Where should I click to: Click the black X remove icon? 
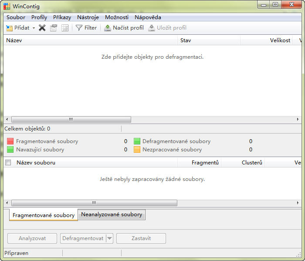[42, 28]
